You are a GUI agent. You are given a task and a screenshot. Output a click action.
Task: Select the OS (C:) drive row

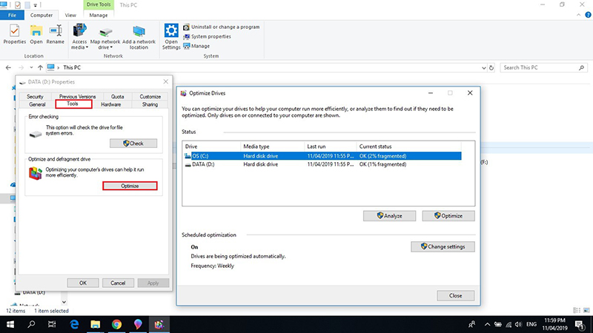(322, 156)
